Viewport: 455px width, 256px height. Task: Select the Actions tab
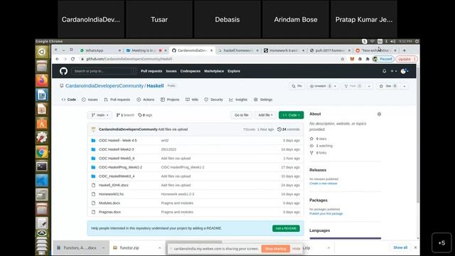(146, 100)
